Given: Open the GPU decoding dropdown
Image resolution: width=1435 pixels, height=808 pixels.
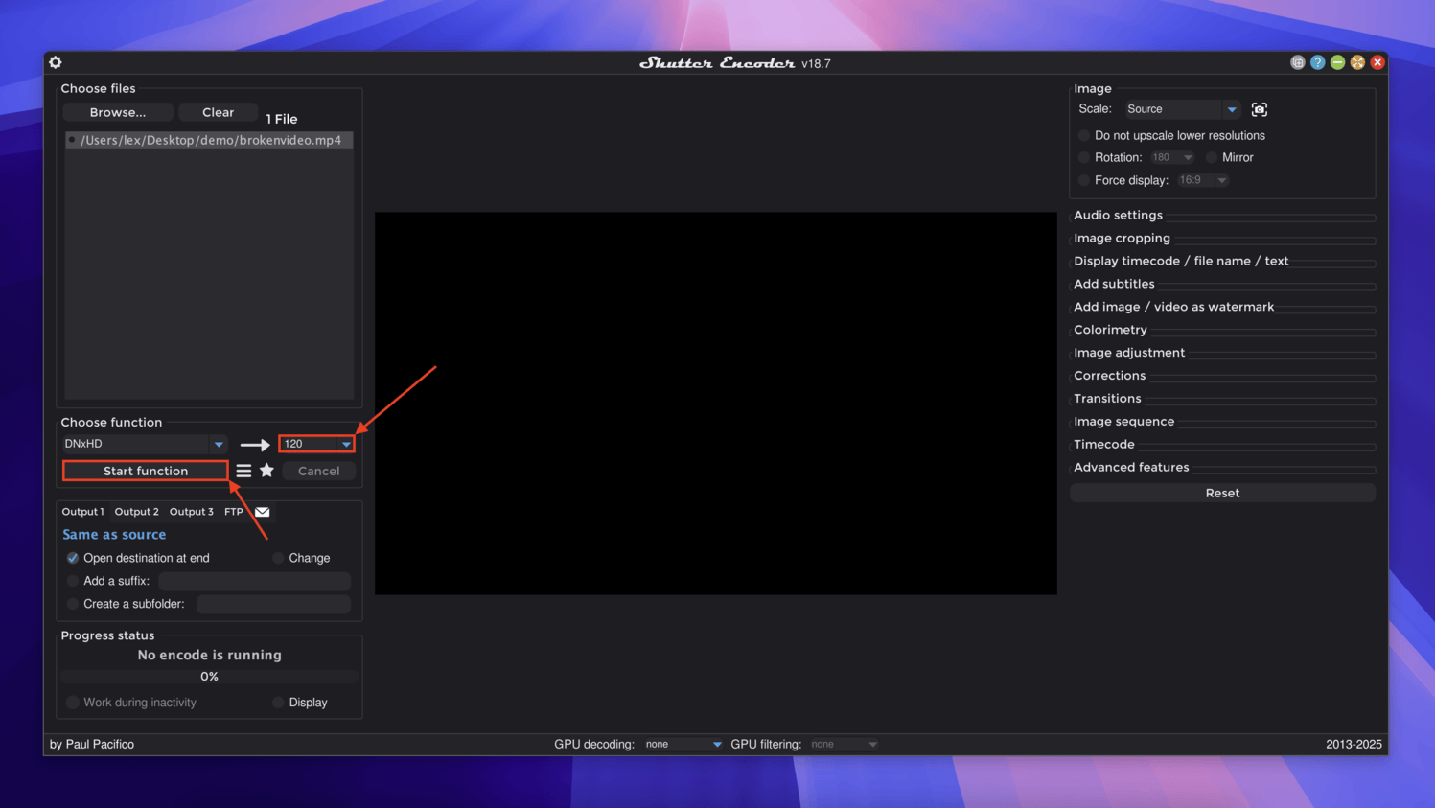Looking at the screenshot, I should pyautogui.click(x=683, y=744).
